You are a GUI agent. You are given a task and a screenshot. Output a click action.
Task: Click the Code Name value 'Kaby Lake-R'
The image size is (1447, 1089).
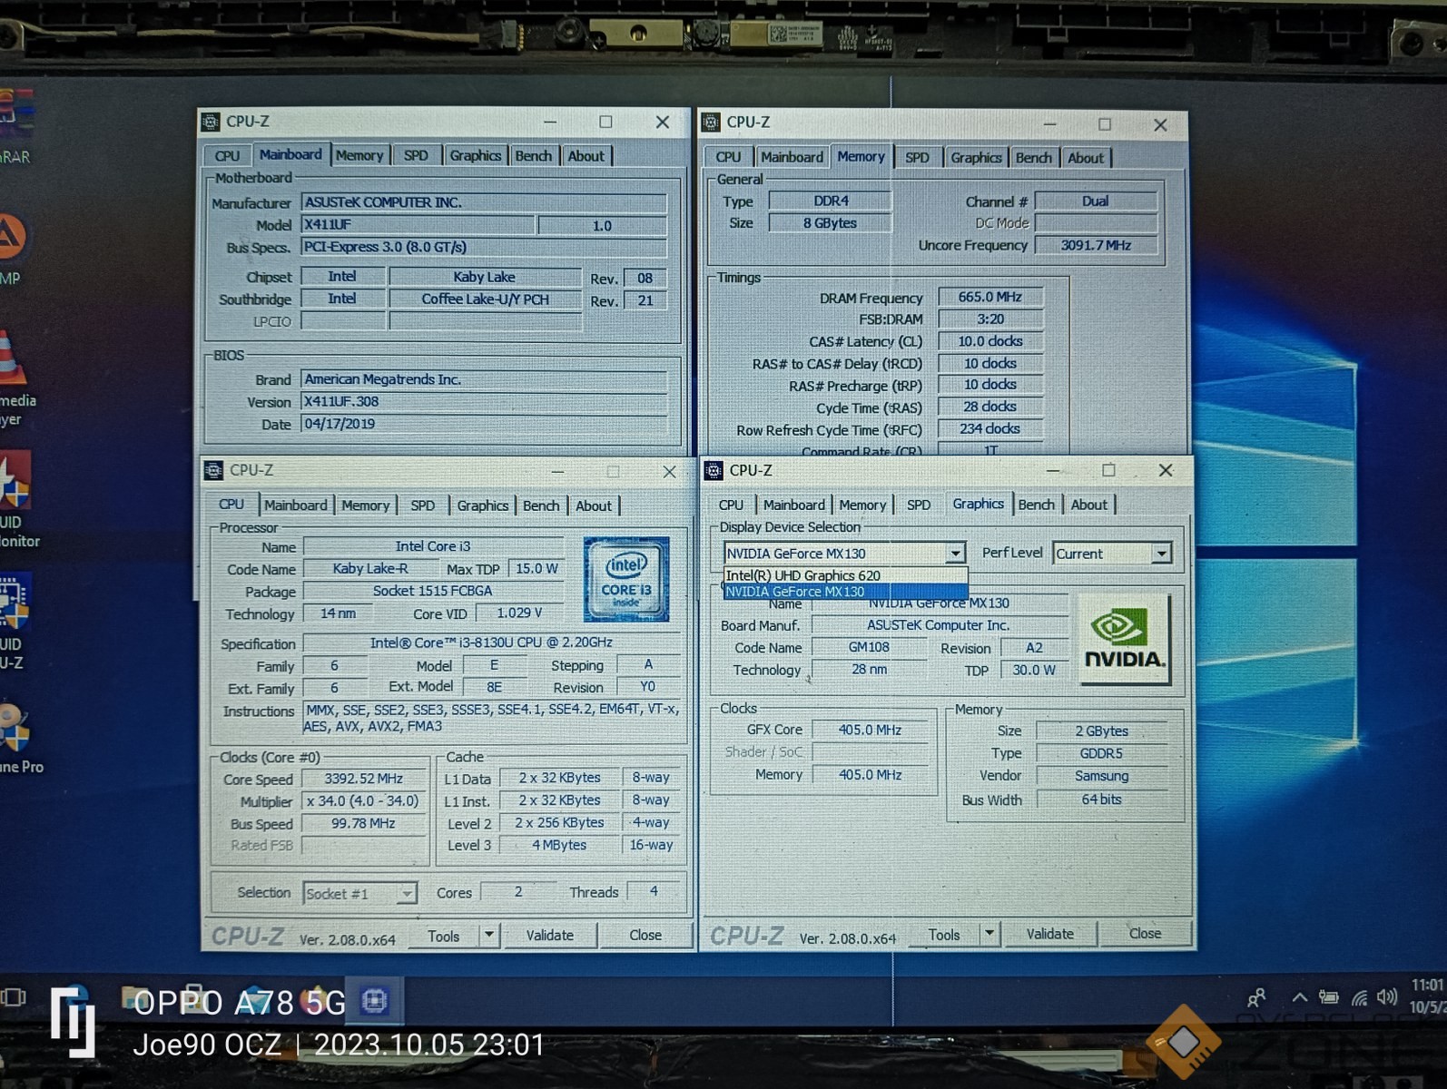click(370, 568)
